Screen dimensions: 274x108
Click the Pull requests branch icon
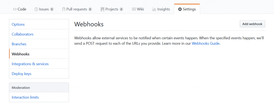(x=64, y=9)
